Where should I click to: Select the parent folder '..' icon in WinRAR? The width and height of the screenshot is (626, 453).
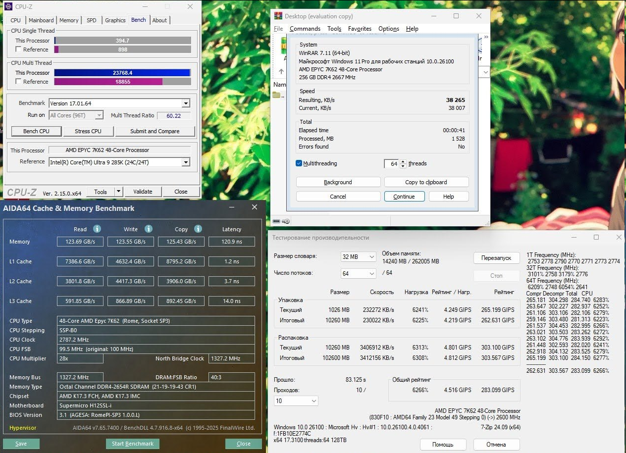276,95
